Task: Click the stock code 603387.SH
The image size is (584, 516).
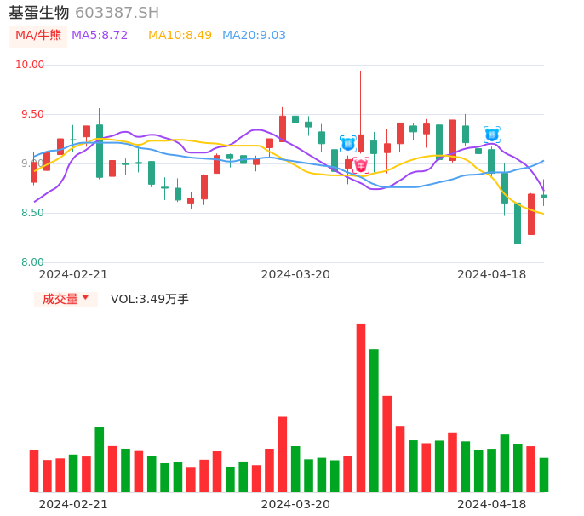Action: pos(117,13)
